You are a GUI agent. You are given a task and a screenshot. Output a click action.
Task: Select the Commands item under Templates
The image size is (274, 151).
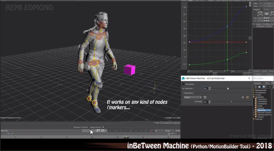[x=262, y=101]
